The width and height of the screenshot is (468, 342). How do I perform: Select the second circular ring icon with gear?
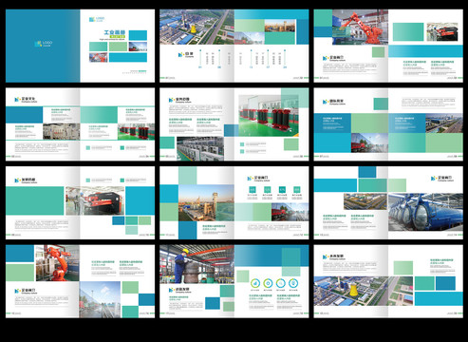[268, 283]
